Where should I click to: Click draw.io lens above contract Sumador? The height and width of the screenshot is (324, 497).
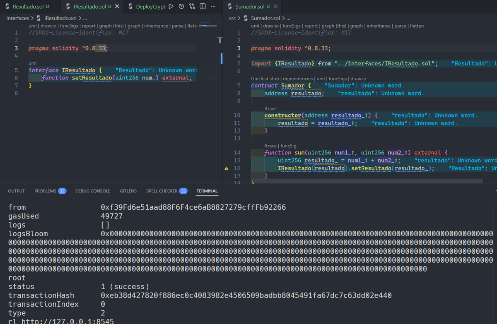(357, 79)
